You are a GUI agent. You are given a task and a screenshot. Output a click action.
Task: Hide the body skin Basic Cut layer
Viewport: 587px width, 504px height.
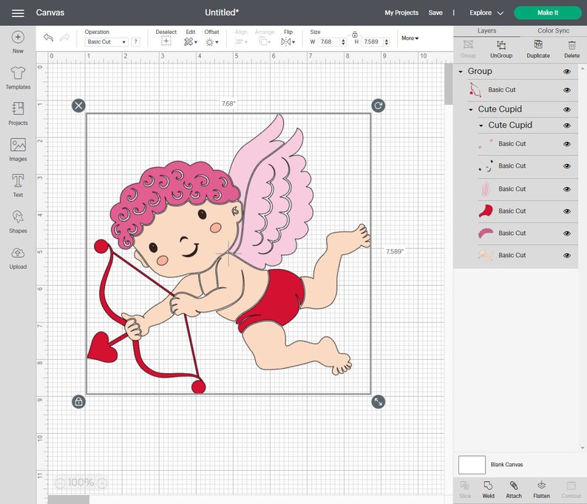click(567, 255)
